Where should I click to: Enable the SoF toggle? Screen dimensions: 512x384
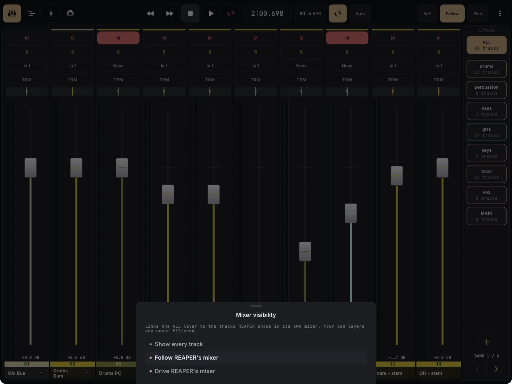coord(427,13)
